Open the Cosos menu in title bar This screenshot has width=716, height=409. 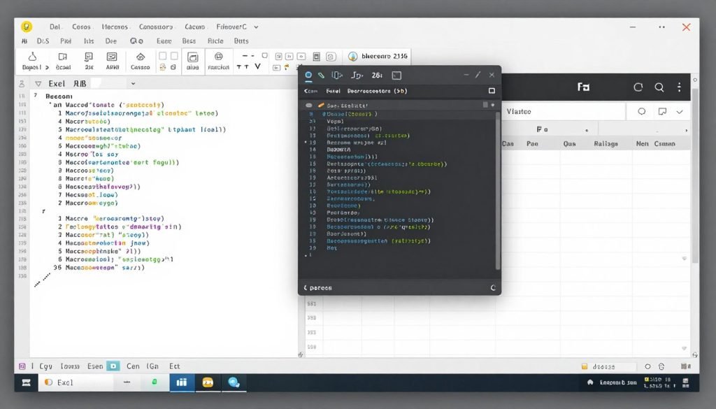[x=81, y=27]
